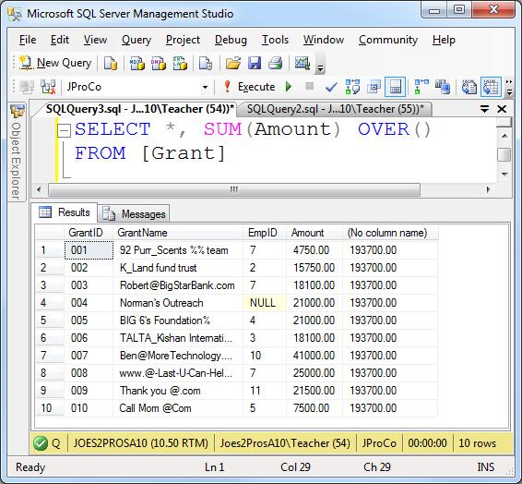Screen dimensions: 522x484
Task: Click the Cancel Executing Query stop square
Action: 310,86
